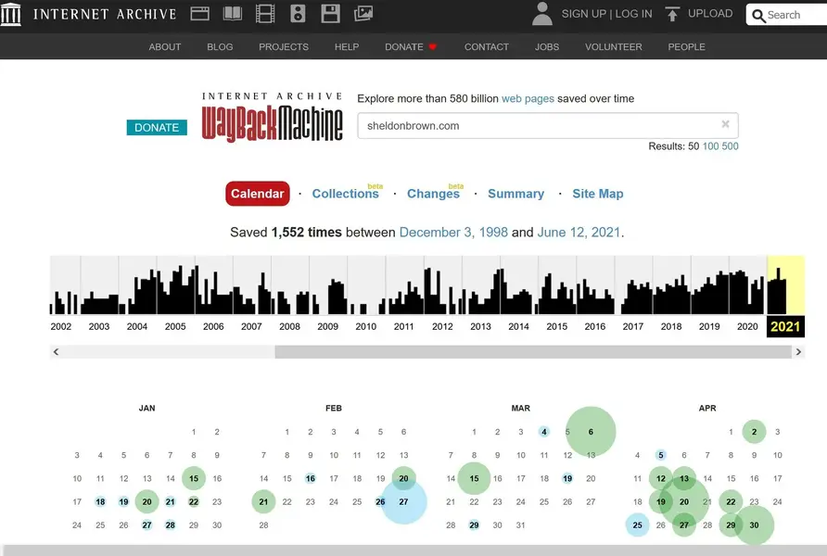Click the sheldonbrown.com URL input field
This screenshot has height=556, width=827.
547,125
